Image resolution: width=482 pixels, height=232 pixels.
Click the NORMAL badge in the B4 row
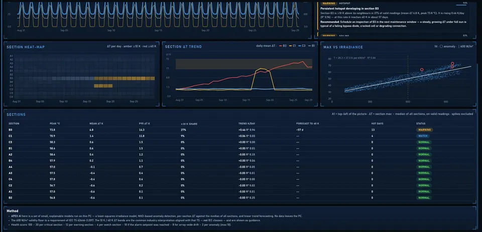[x=424, y=160]
